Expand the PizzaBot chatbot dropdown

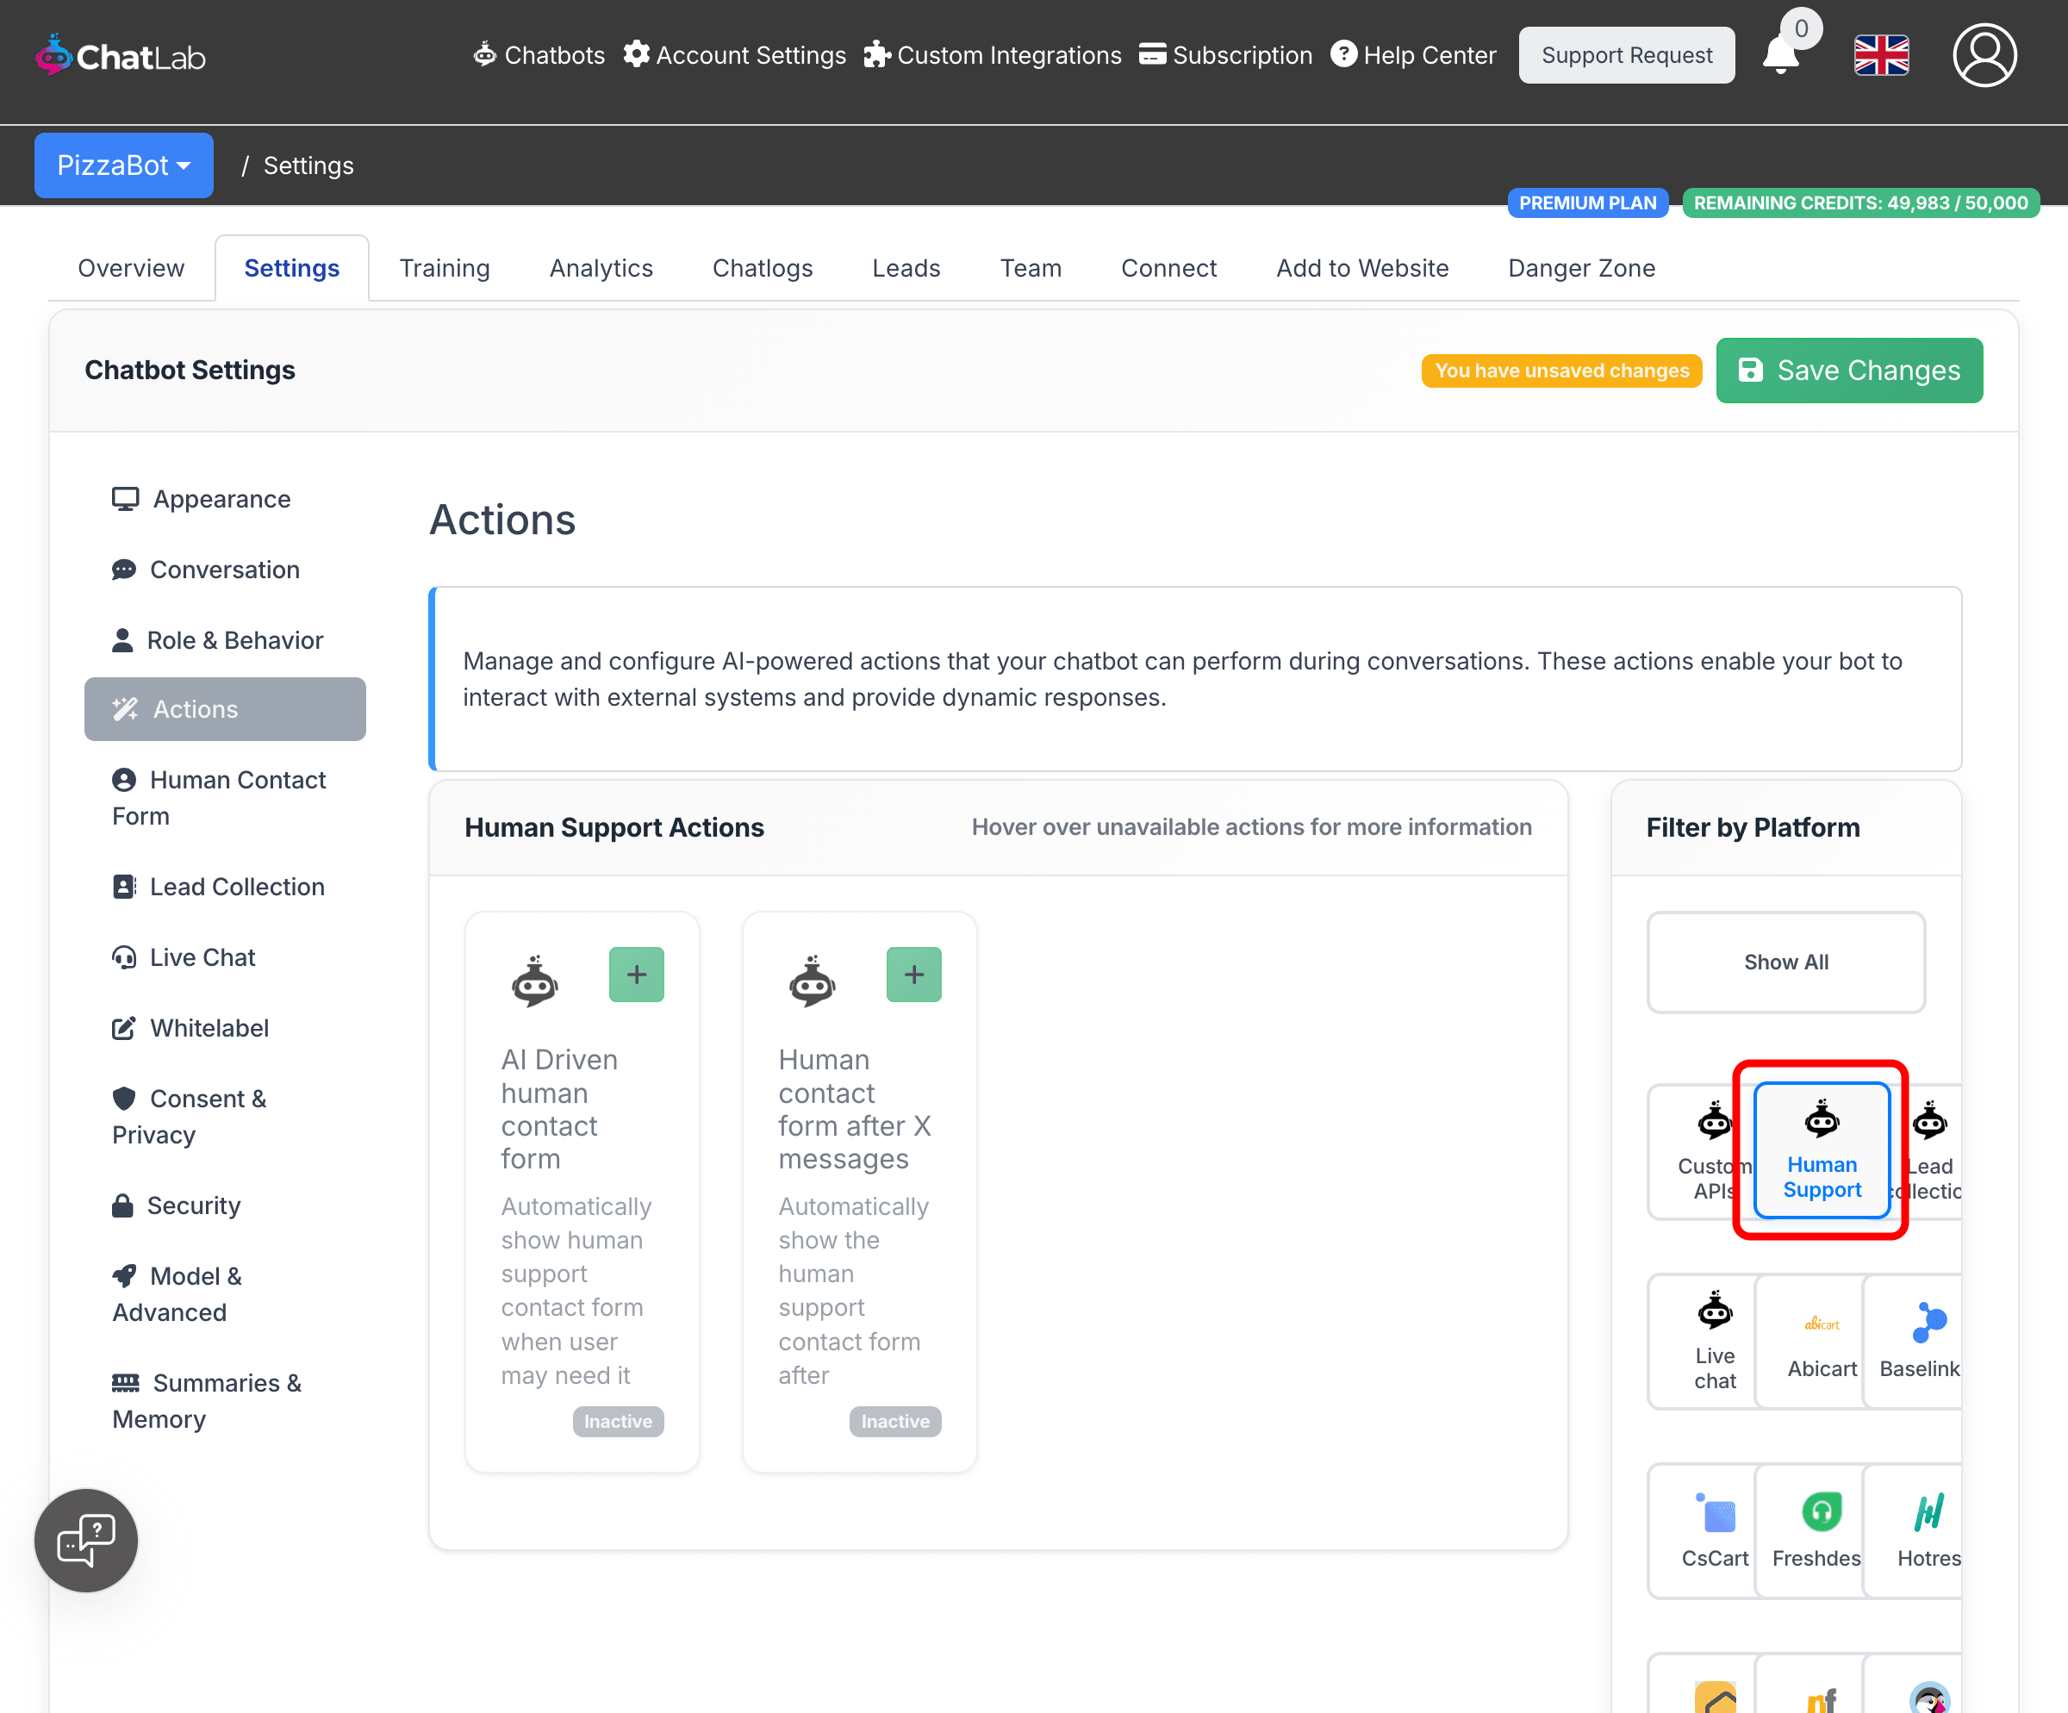(124, 165)
